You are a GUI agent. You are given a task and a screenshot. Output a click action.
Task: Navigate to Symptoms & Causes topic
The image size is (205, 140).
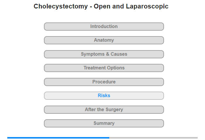104,54
